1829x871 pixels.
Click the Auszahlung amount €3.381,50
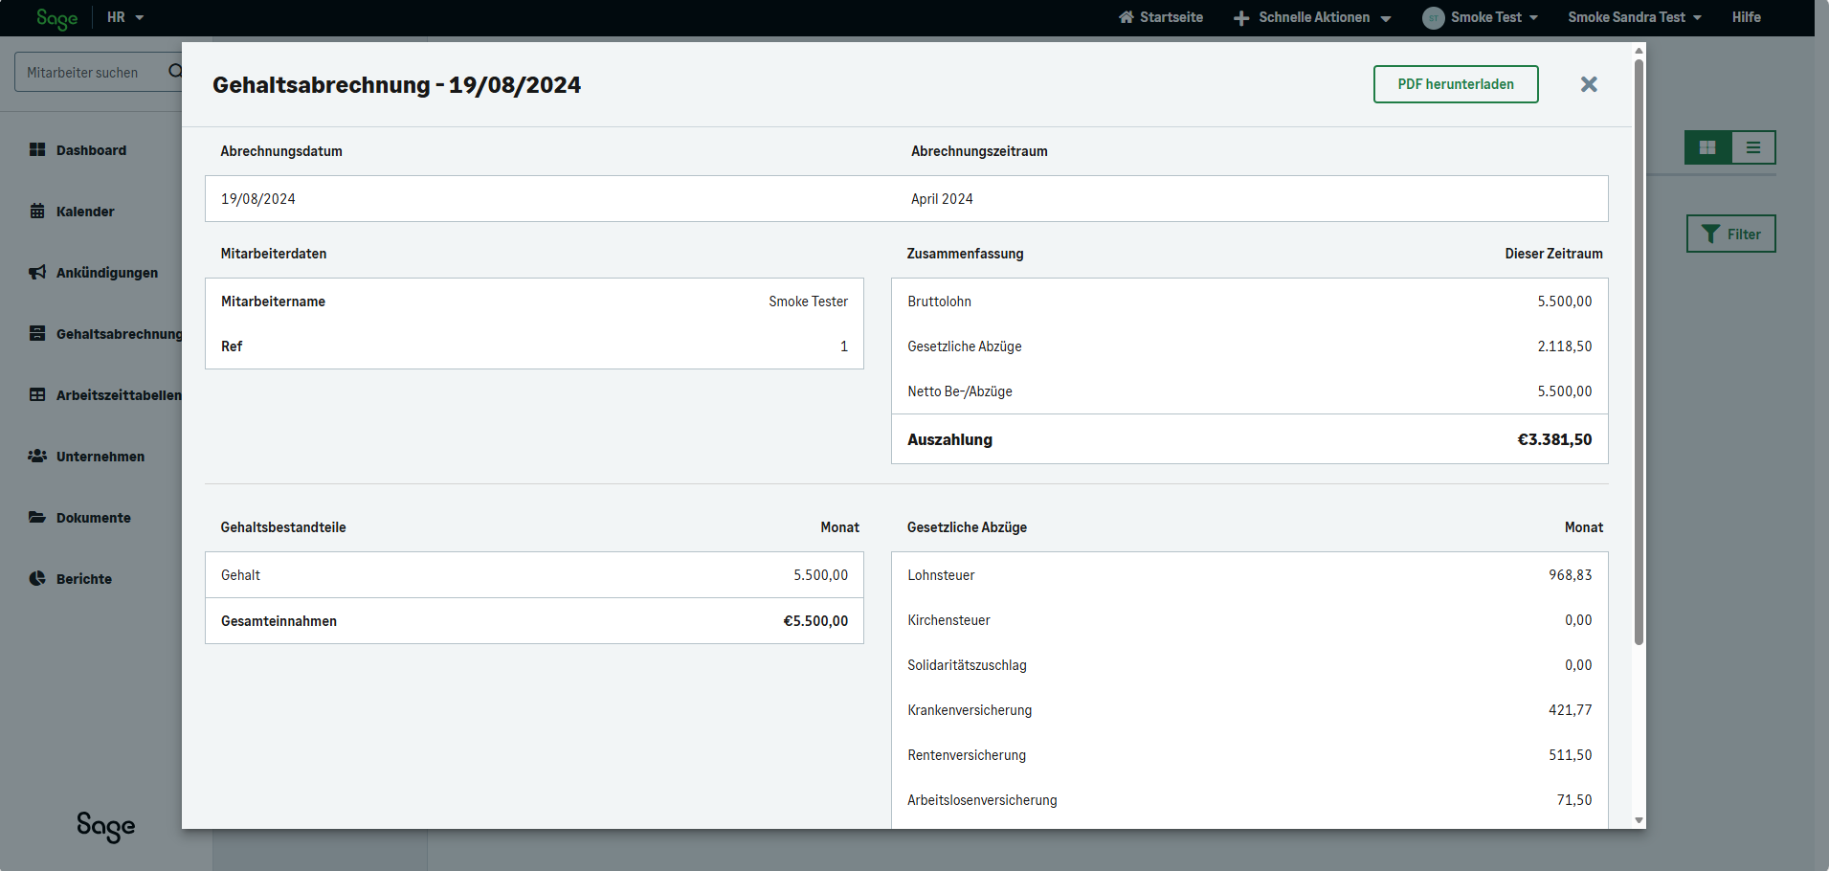[x=1554, y=439]
